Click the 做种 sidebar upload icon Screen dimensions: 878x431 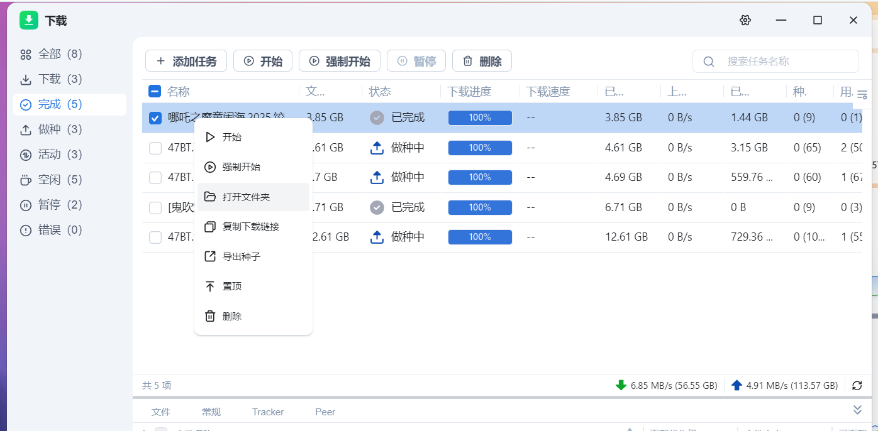point(26,129)
